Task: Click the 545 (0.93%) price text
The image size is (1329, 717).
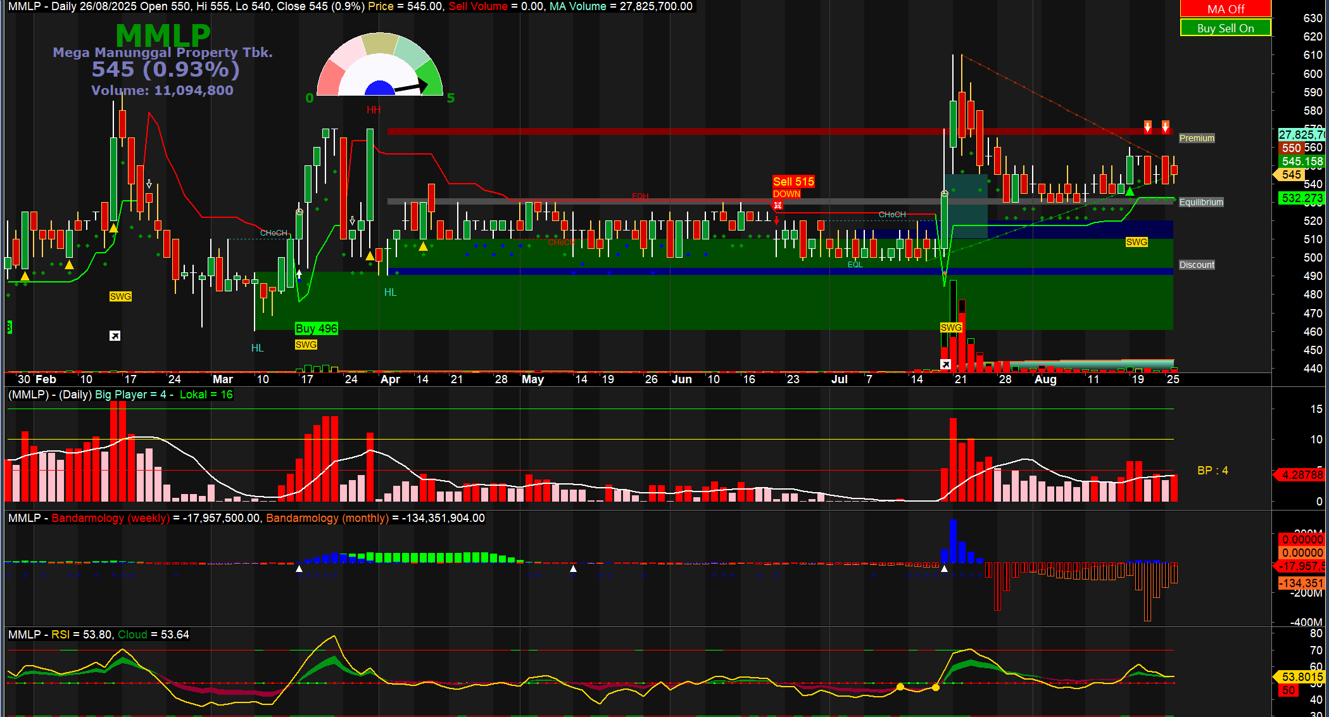Action: point(166,70)
